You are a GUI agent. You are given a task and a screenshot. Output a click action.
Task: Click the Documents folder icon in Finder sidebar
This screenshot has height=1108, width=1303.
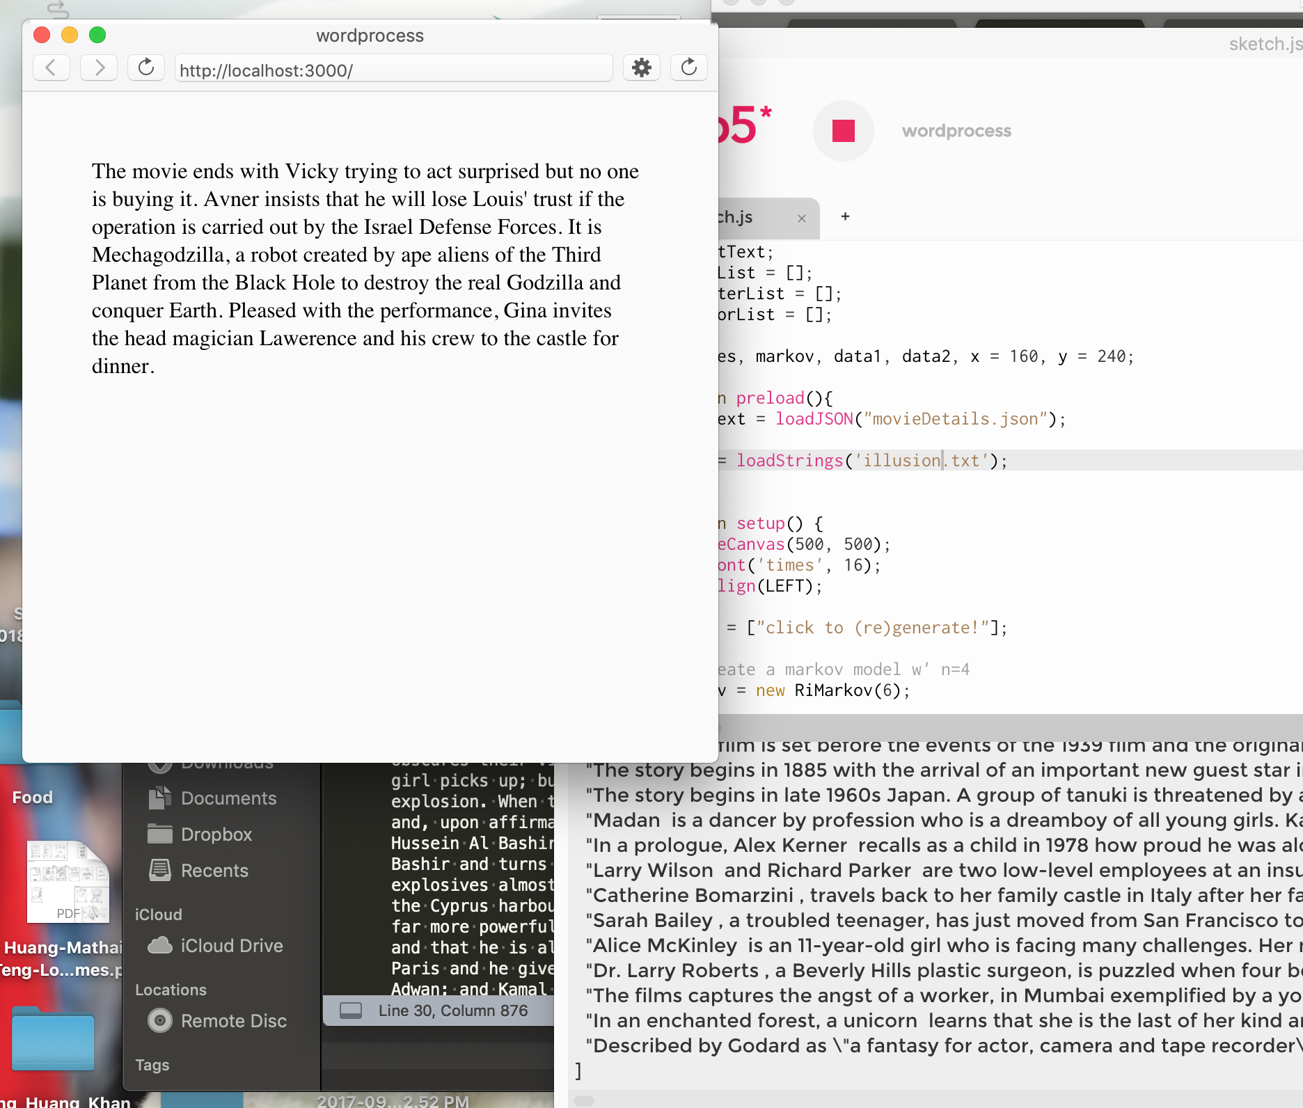[x=160, y=798]
